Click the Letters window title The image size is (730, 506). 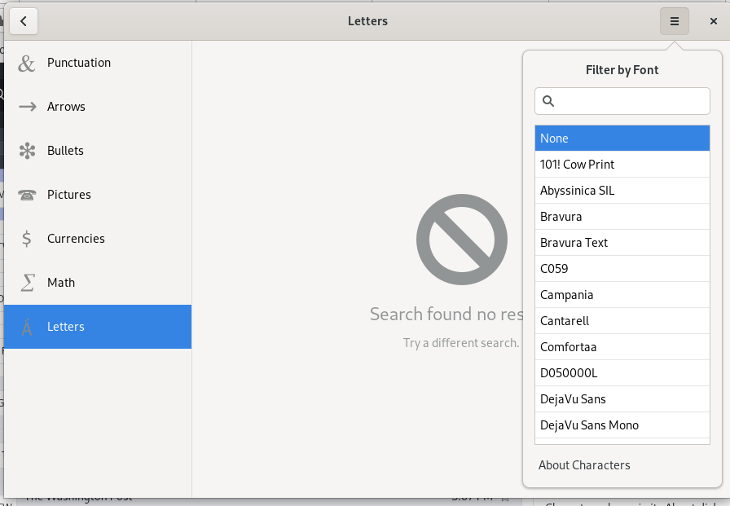click(367, 21)
